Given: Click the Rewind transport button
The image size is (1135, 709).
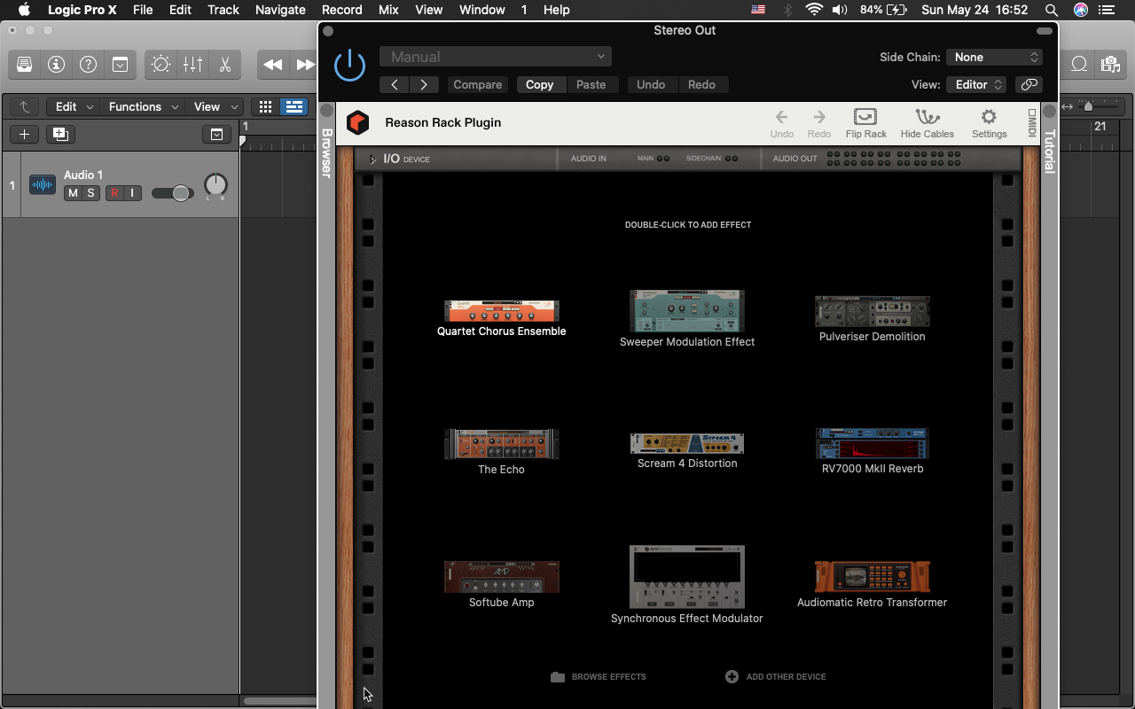Looking at the screenshot, I should 273,65.
